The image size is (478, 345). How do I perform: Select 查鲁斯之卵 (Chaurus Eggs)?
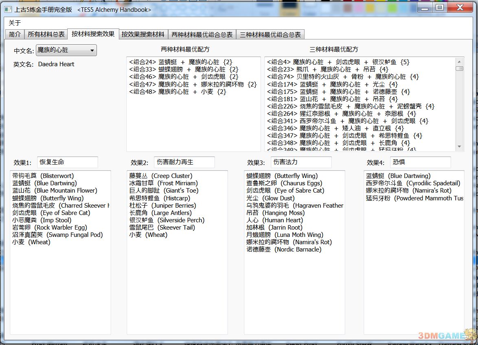coord(284,183)
